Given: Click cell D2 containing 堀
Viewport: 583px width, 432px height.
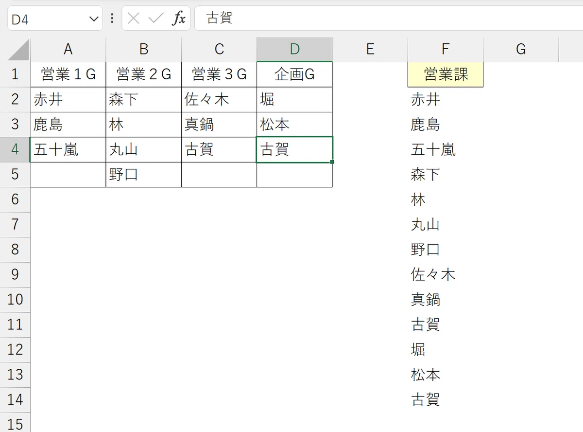Looking at the screenshot, I should click(295, 100).
